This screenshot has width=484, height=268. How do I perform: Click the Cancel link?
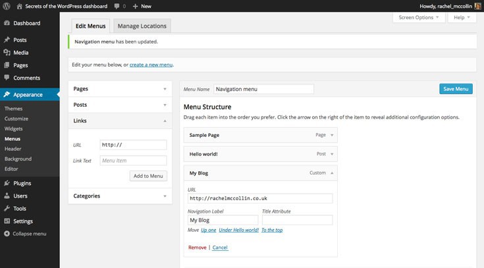point(220,248)
